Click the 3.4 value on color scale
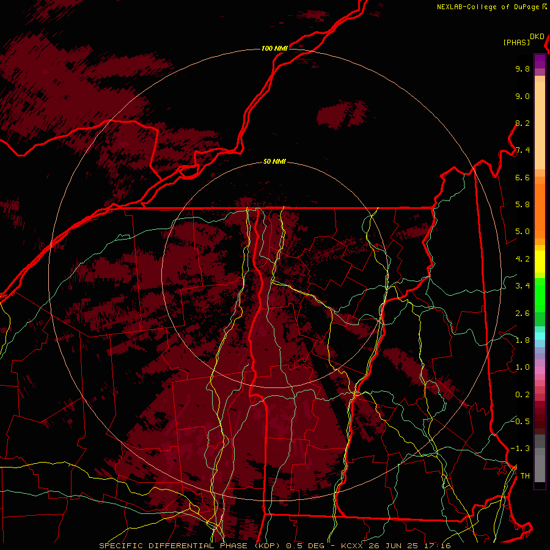The height and width of the screenshot is (550, 550). pyautogui.click(x=522, y=286)
